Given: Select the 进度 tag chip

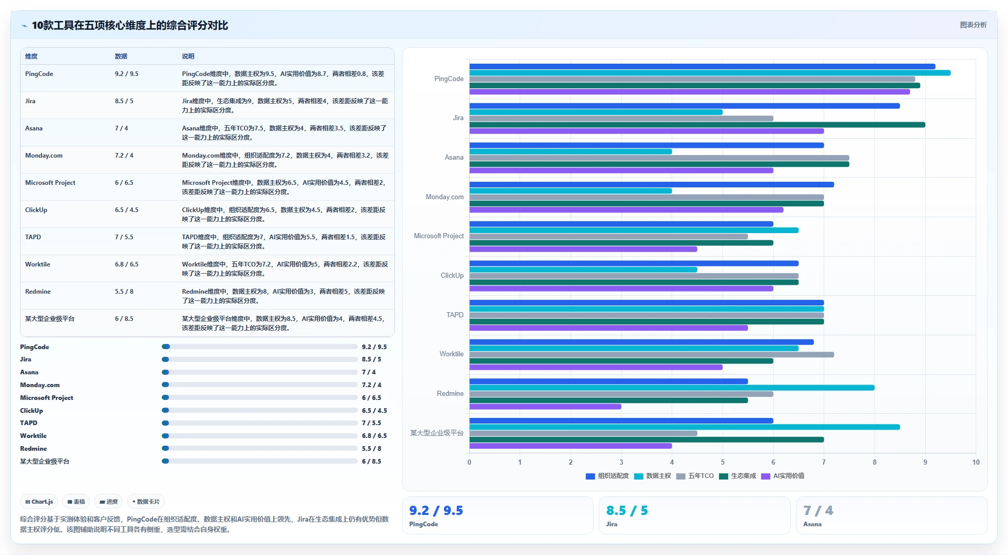Looking at the screenshot, I should [x=108, y=502].
